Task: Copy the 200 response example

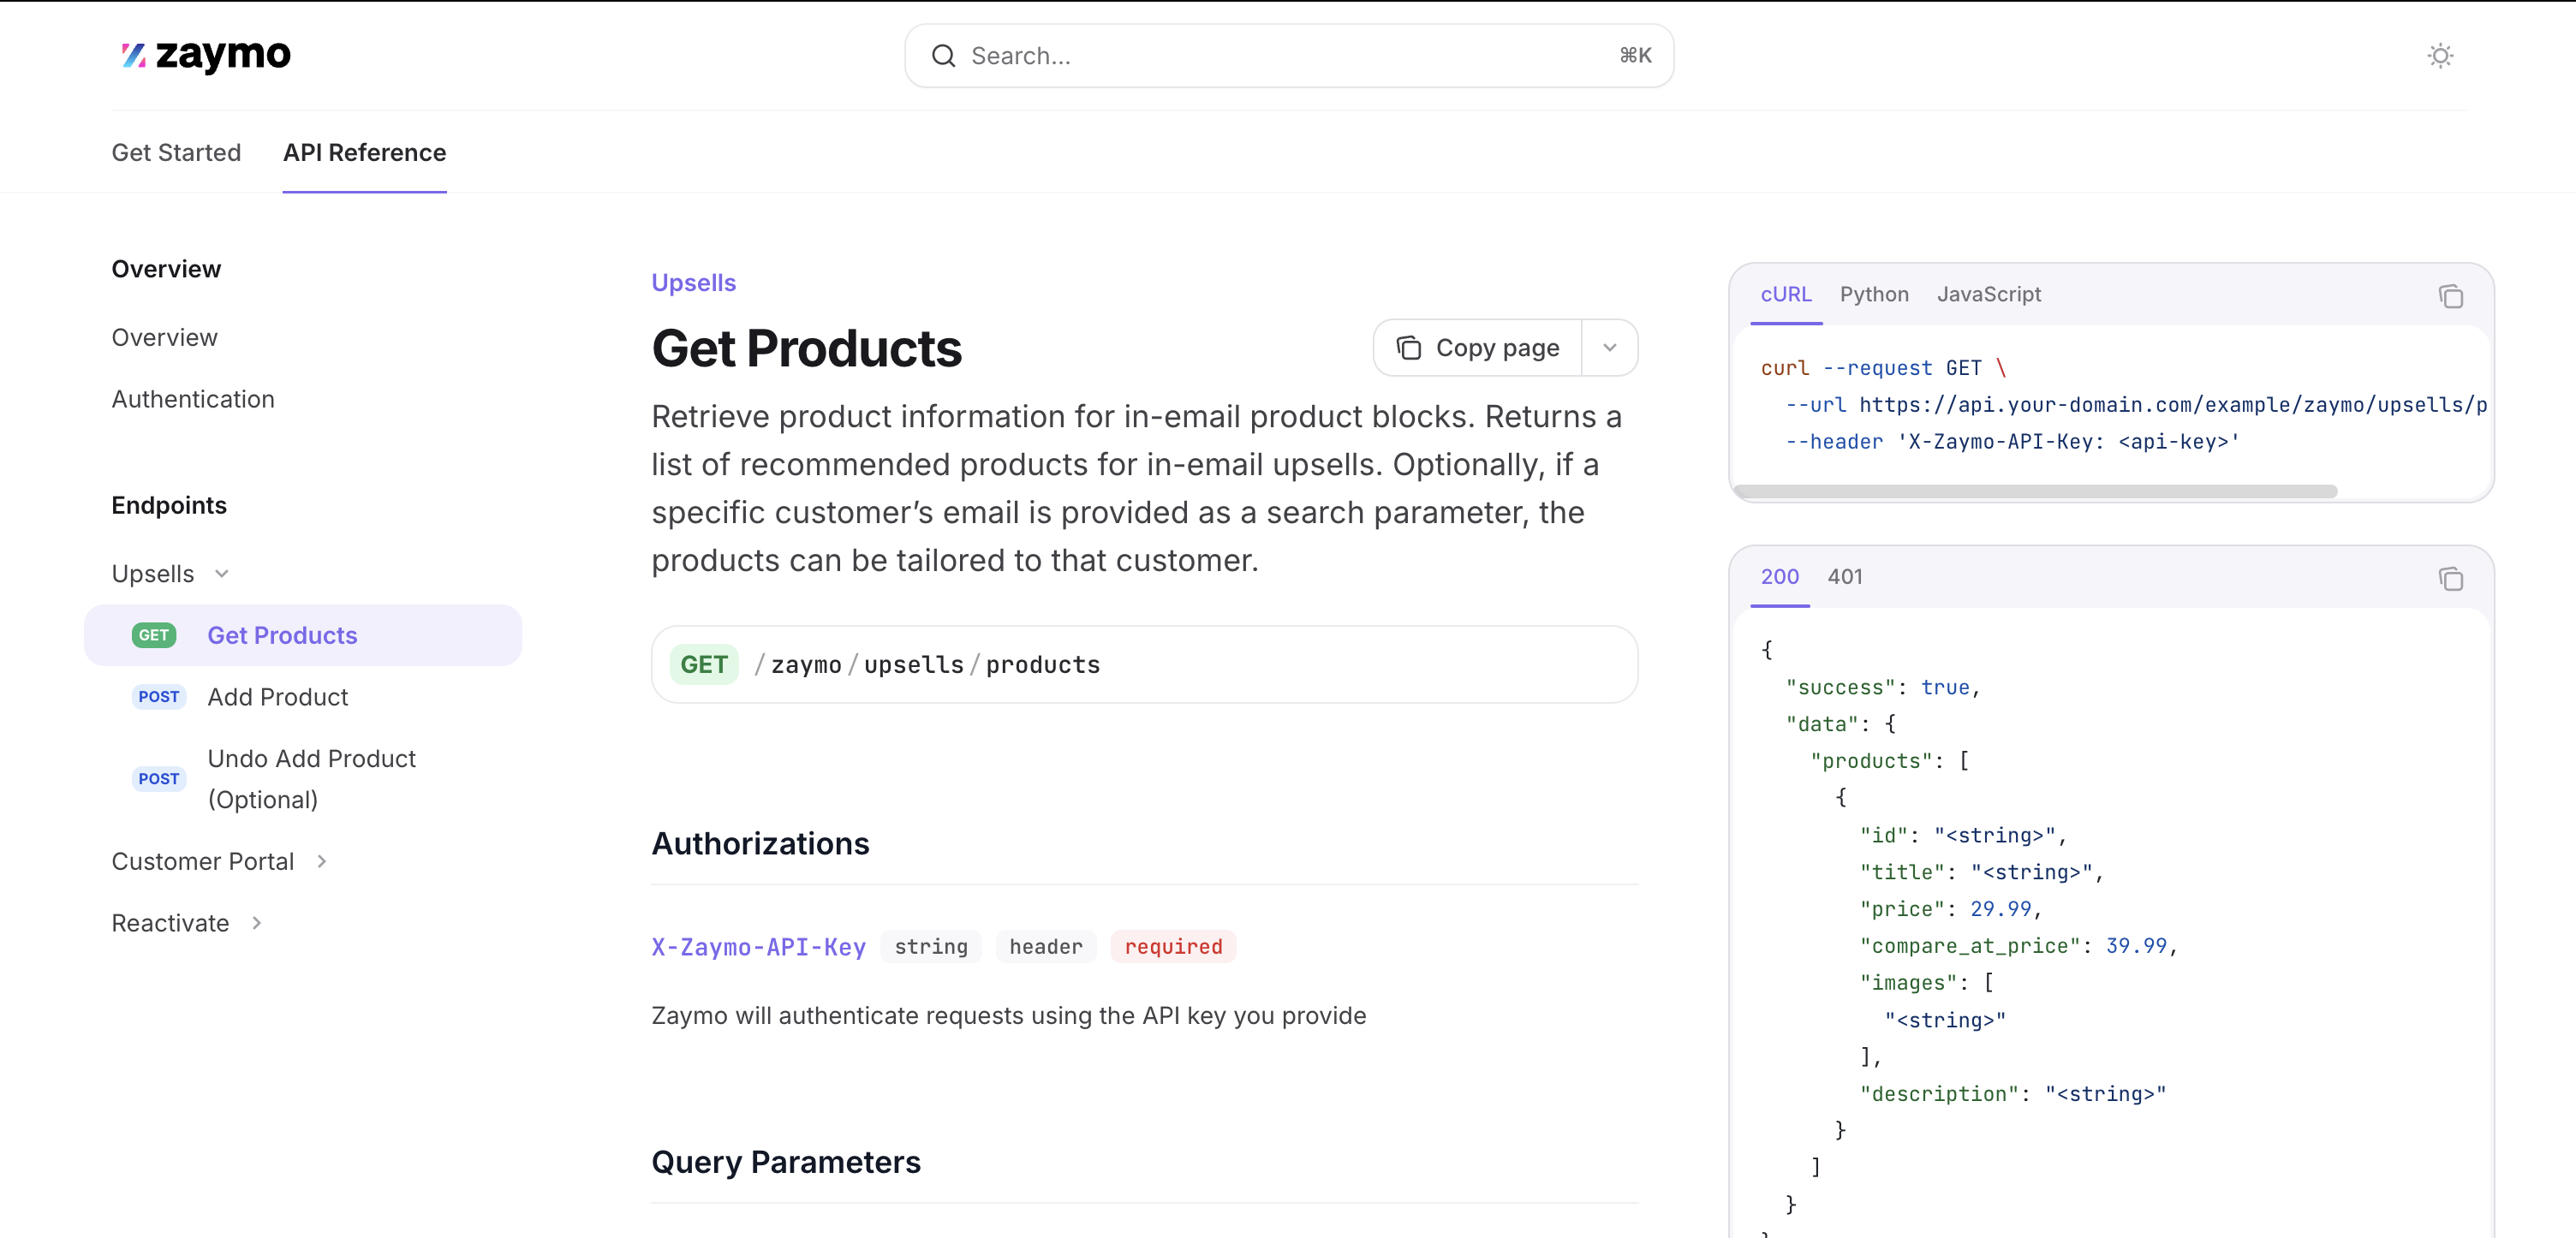Action: (x=2450, y=578)
